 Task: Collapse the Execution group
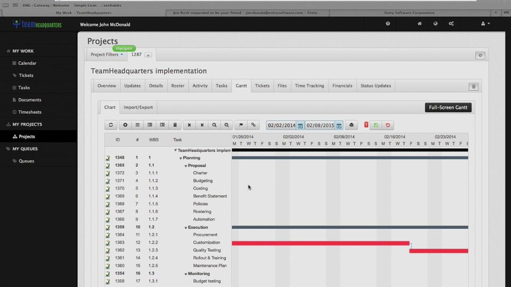click(186, 228)
